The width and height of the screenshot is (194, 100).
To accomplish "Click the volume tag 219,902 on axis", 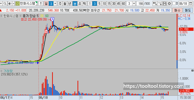I will coord(186,90).
